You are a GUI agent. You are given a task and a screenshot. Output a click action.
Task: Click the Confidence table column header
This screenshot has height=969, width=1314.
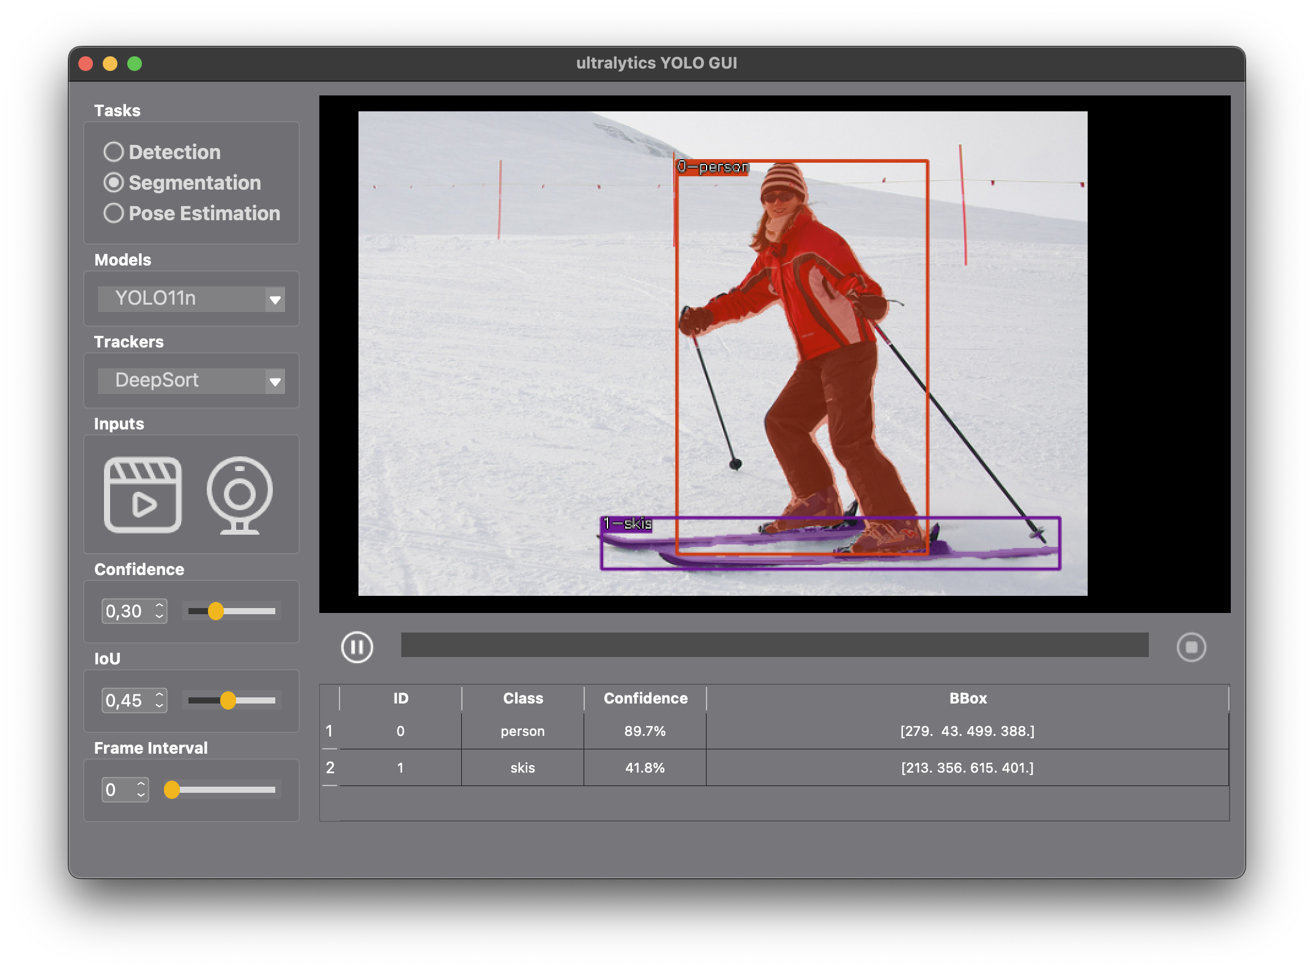pyautogui.click(x=645, y=698)
